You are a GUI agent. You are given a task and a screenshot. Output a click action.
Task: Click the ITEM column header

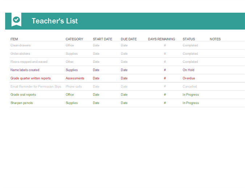14,39
